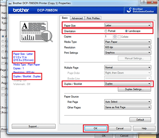Click the help question mark in title bar
Image resolution: width=159 pixels, height=138 pixels.
coord(144,2)
